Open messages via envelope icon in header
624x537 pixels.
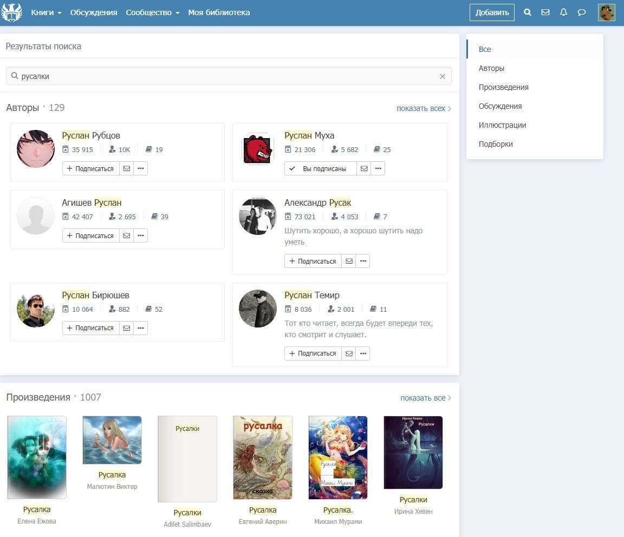tap(545, 12)
